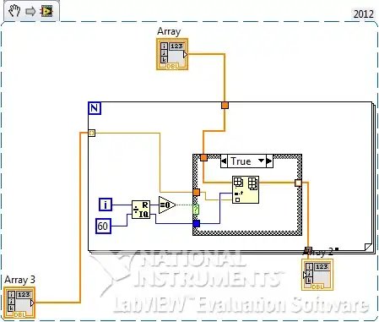The width and height of the screenshot is (379, 322).
Task: Click the loop iteration i terminal
Action: coord(106,205)
